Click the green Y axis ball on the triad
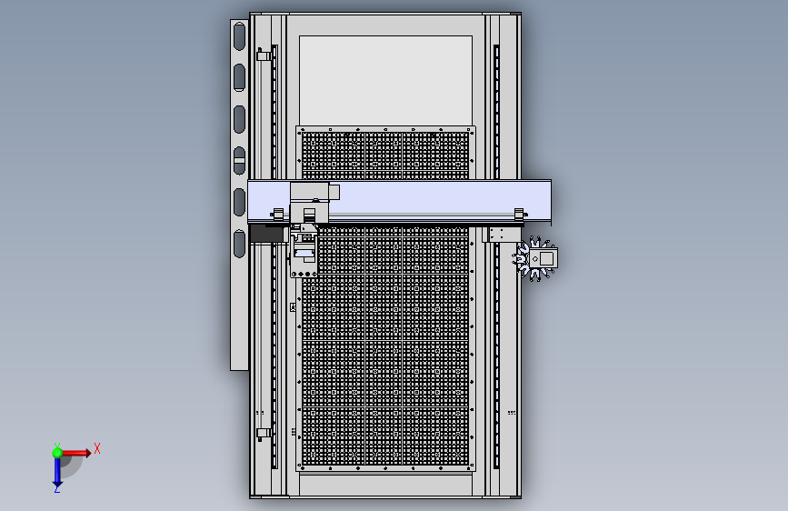Viewport: 788px width, 511px height. (x=57, y=453)
